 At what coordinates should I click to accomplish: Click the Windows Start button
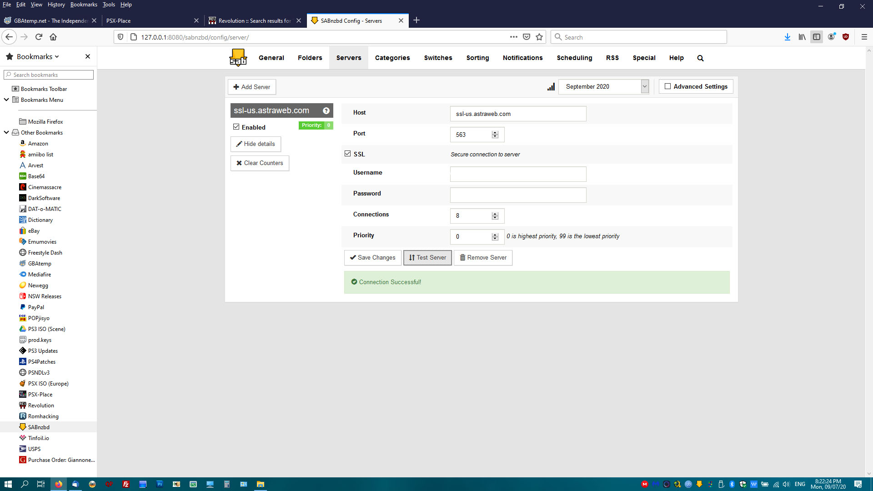coord(8,484)
